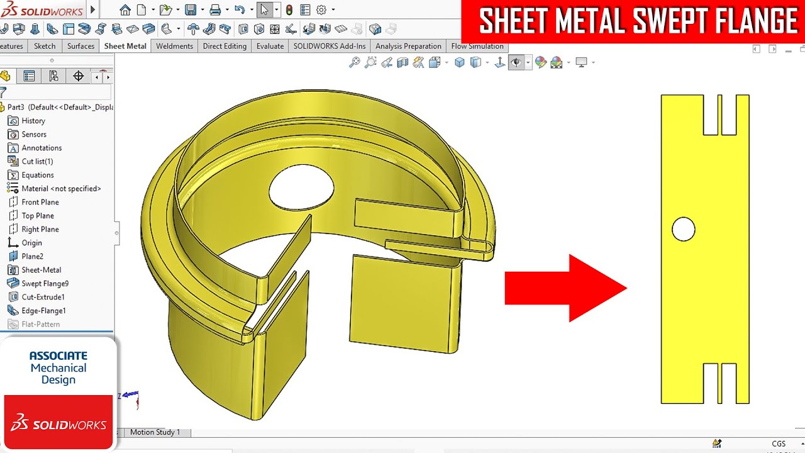Activate the Section View icon
This screenshot has height=453, width=805.
(x=402, y=62)
